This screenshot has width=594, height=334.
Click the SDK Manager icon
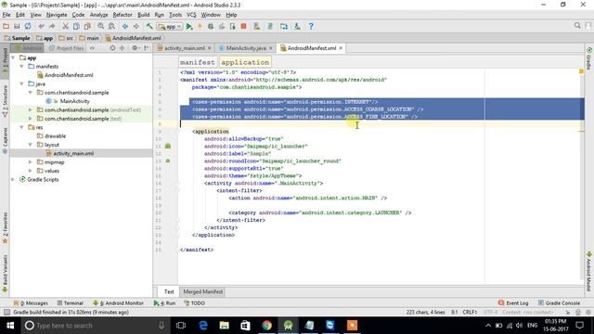pyautogui.click(x=297, y=26)
